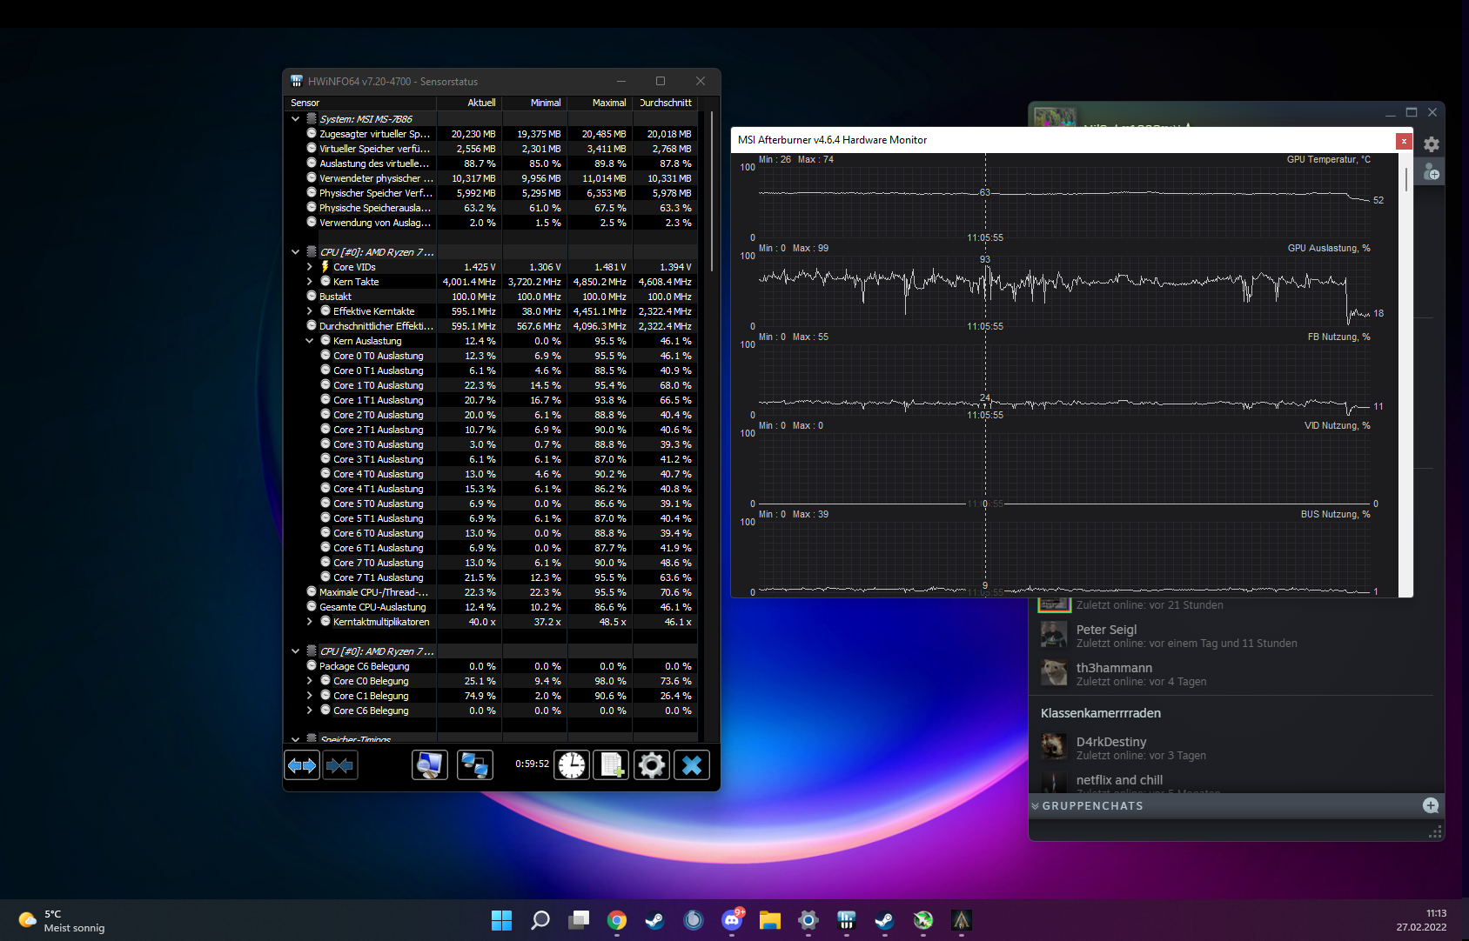The image size is (1469, 941).
Task: Open the taskbar clock showing 11:13
Action: [1422, 920]
